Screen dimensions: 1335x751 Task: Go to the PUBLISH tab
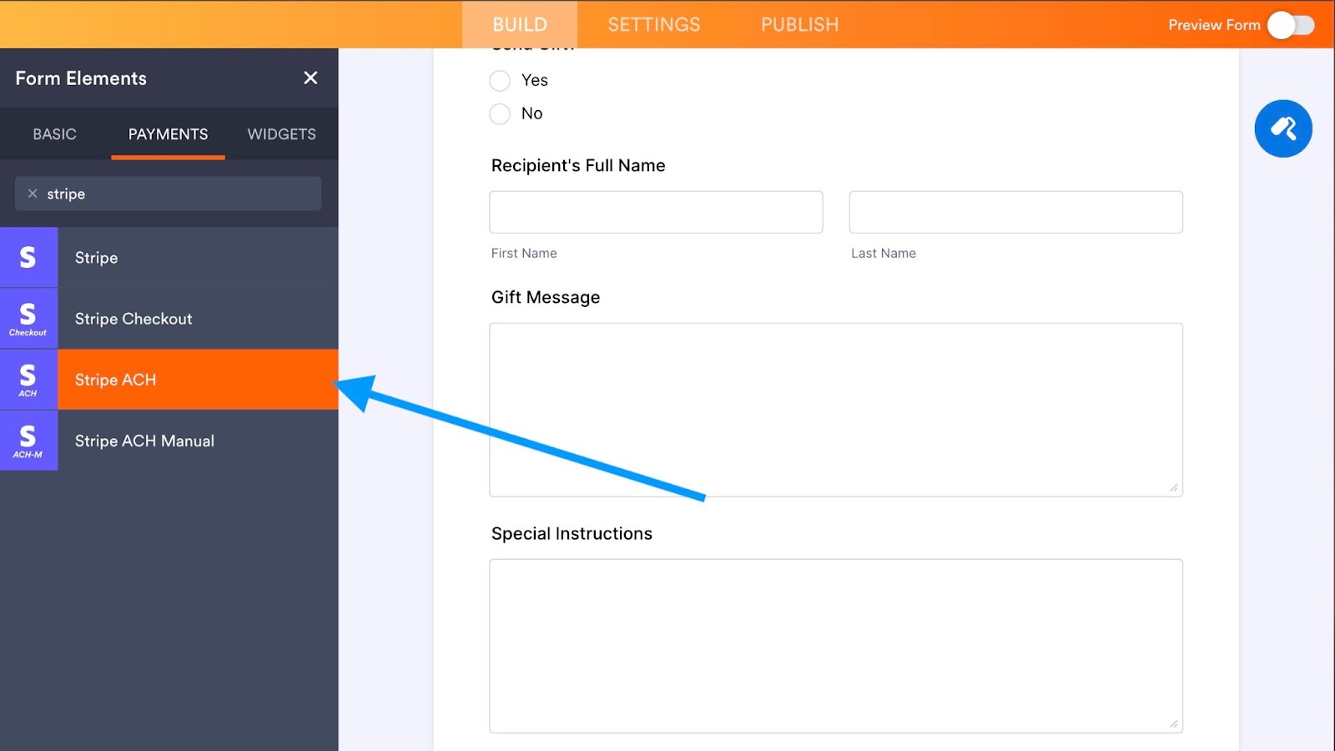[x=799, y=24]
